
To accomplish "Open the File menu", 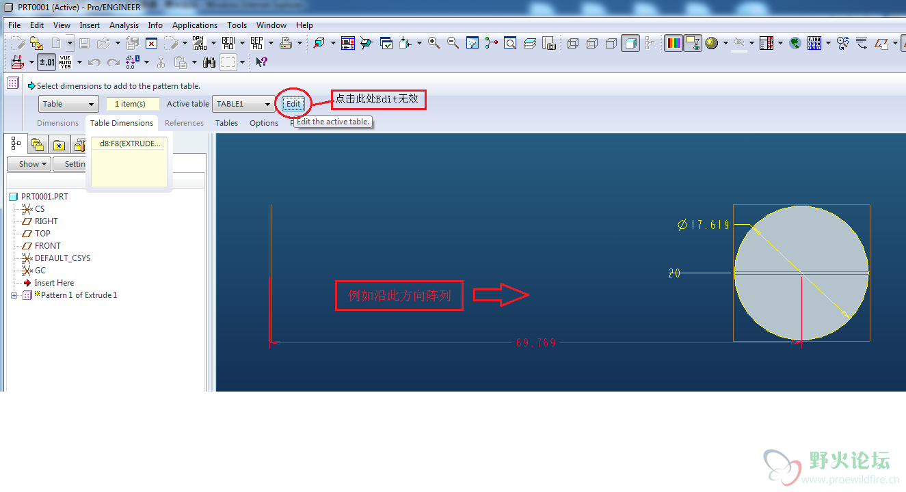I will [14, 25].
